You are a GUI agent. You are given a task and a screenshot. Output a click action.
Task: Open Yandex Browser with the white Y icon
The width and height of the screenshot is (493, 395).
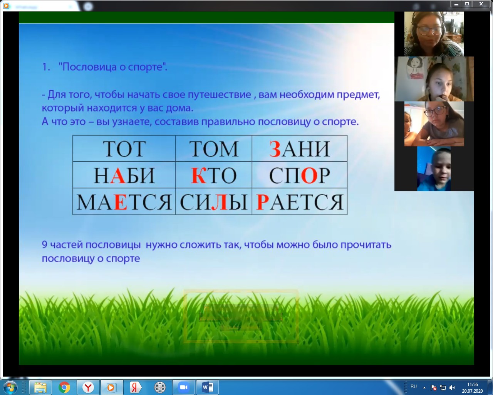tap(88, 387)
